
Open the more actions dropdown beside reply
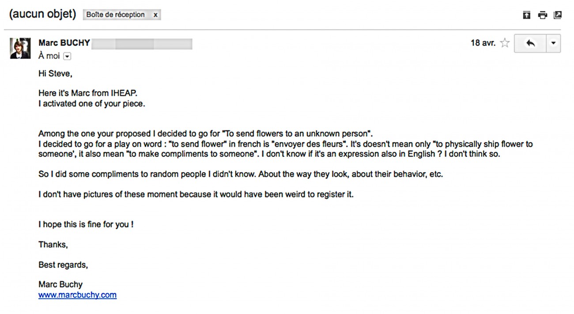(554, 44)
